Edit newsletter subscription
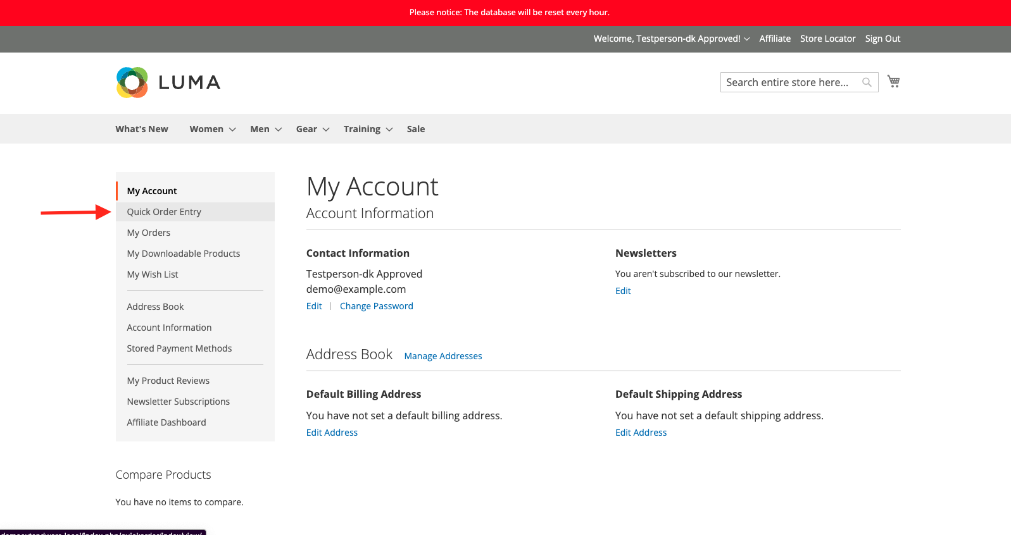The width and height of the screenshot is (1011, 535). [x=623, y=291]
